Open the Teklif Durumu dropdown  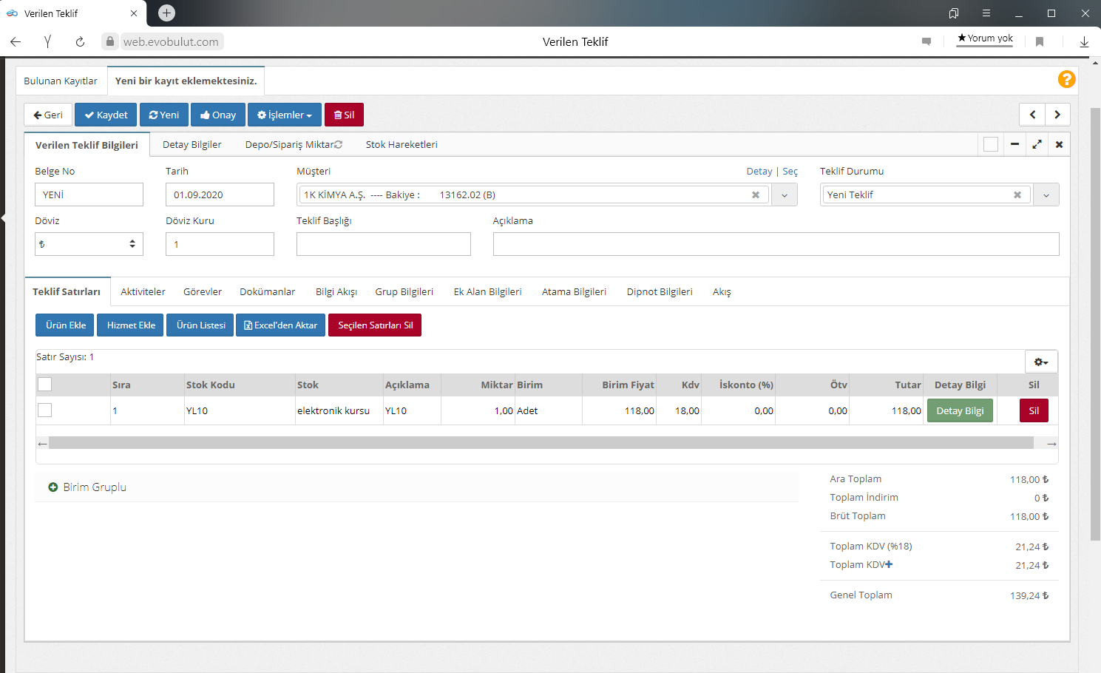point(1046,195)
